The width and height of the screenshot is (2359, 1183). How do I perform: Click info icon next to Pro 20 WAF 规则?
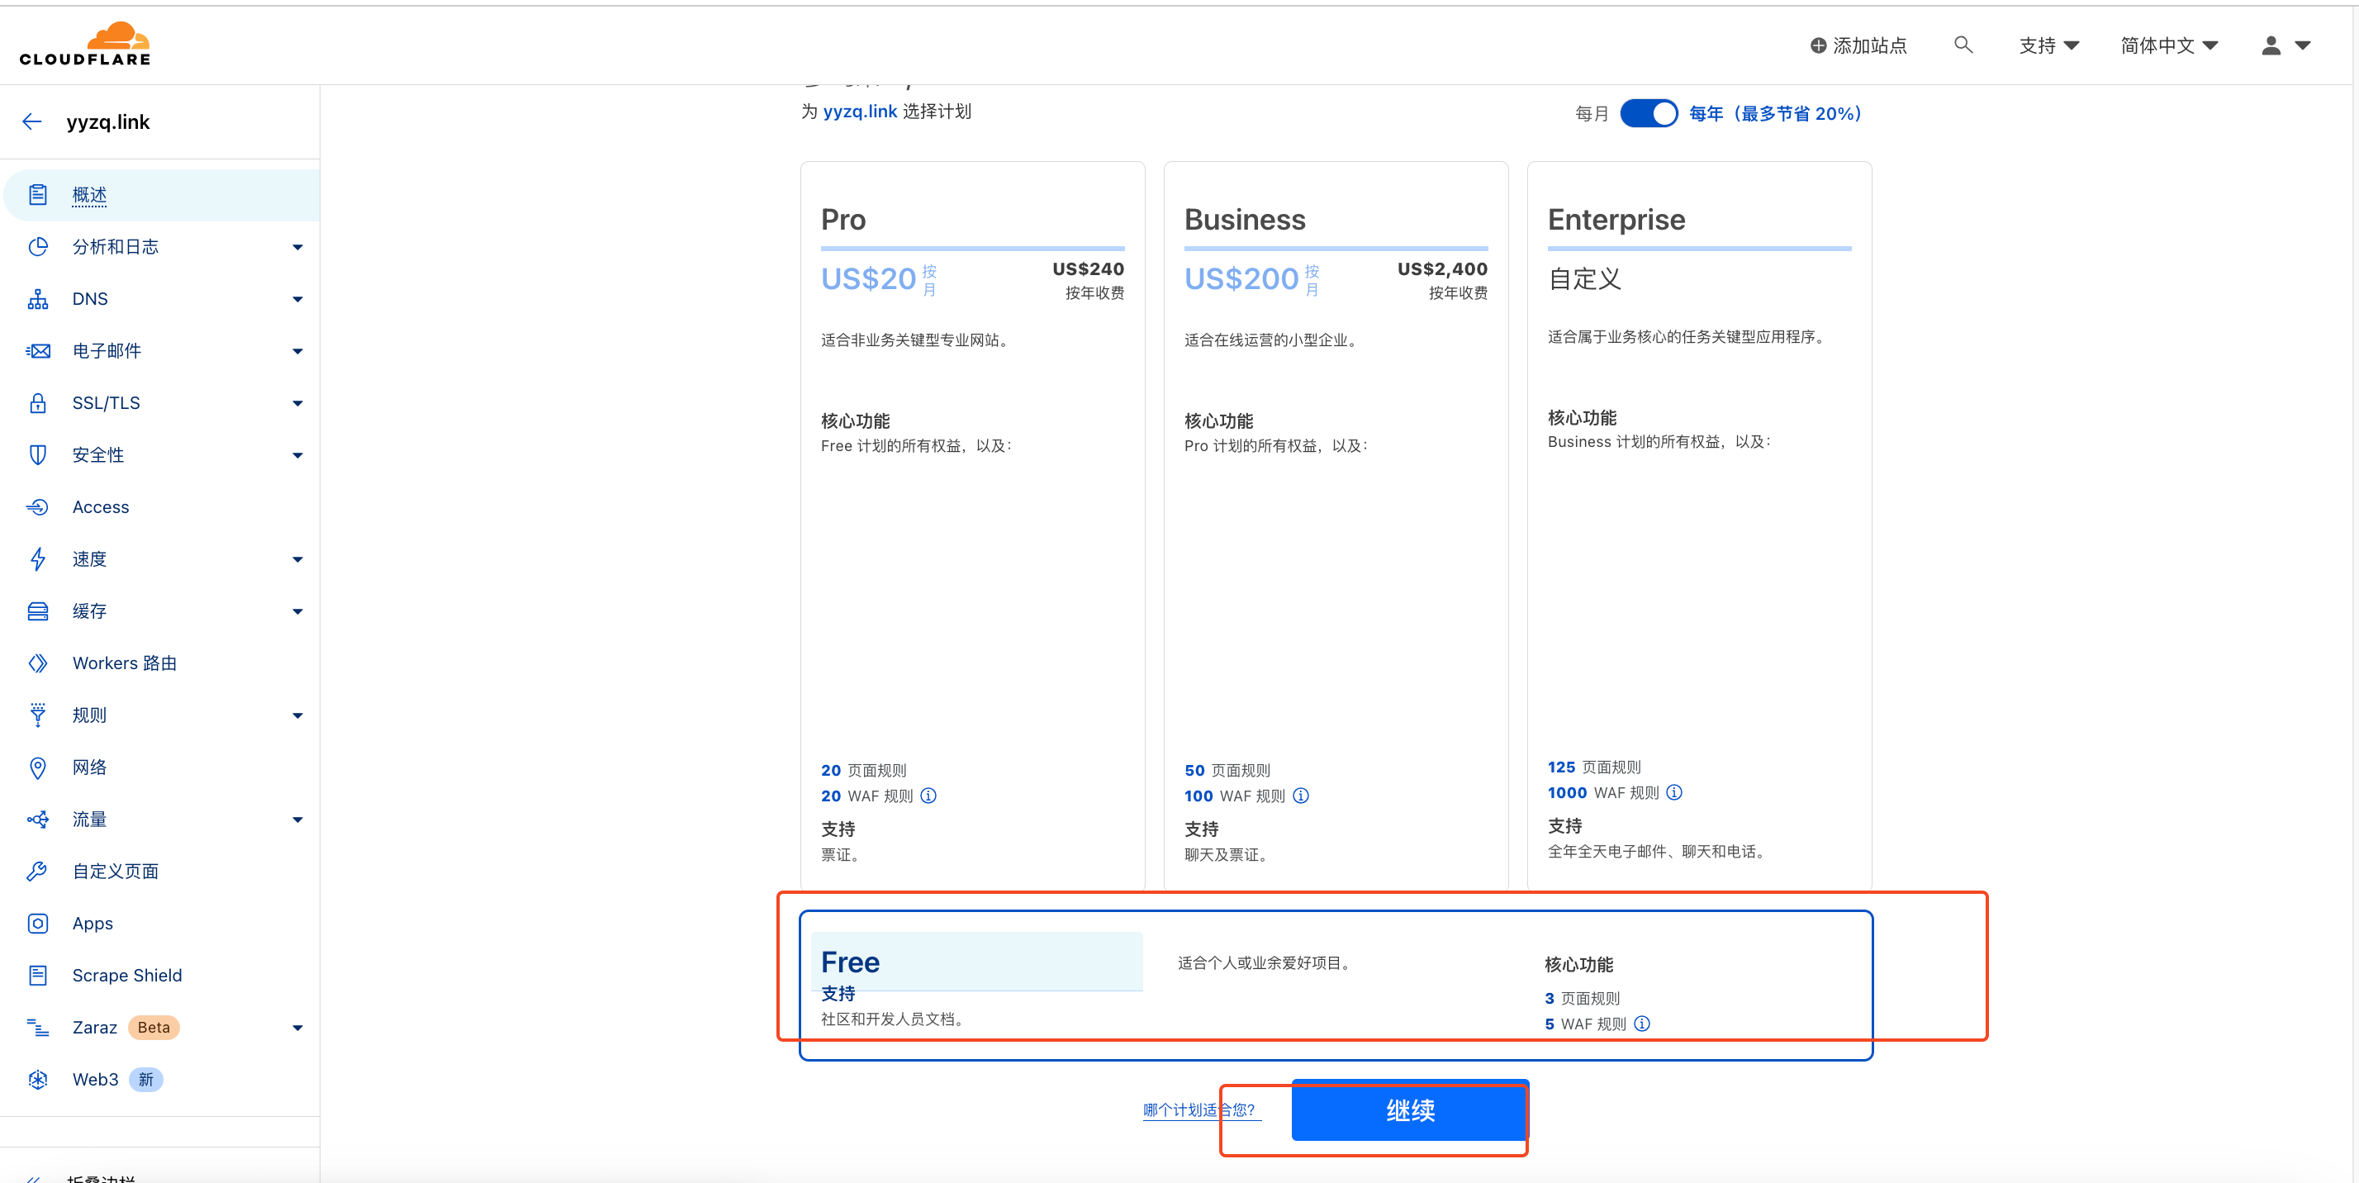click(x=928, y=796)
